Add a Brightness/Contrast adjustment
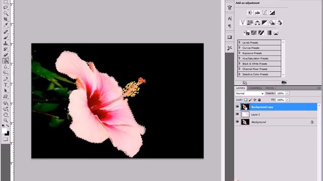 250,13
